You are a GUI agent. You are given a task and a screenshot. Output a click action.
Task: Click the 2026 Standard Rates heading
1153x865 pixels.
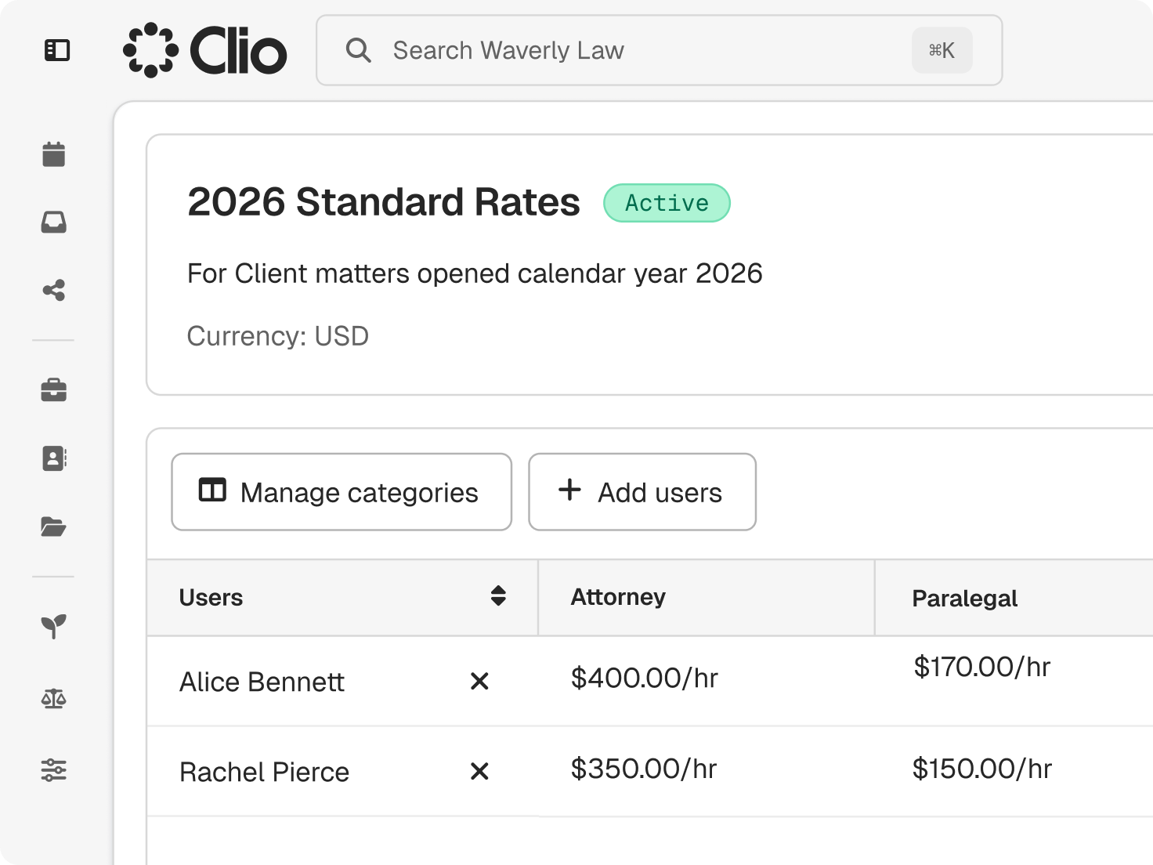[384, 202]
